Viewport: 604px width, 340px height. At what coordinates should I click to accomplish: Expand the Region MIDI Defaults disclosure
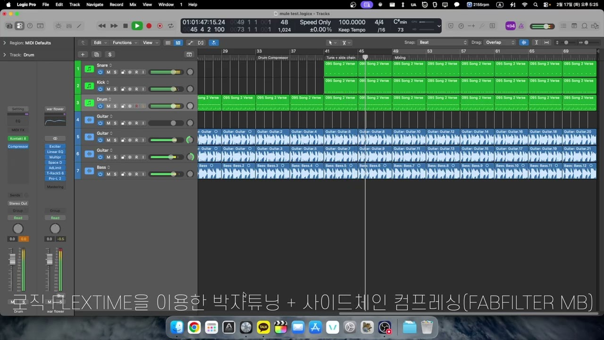(x=5, y=43)
